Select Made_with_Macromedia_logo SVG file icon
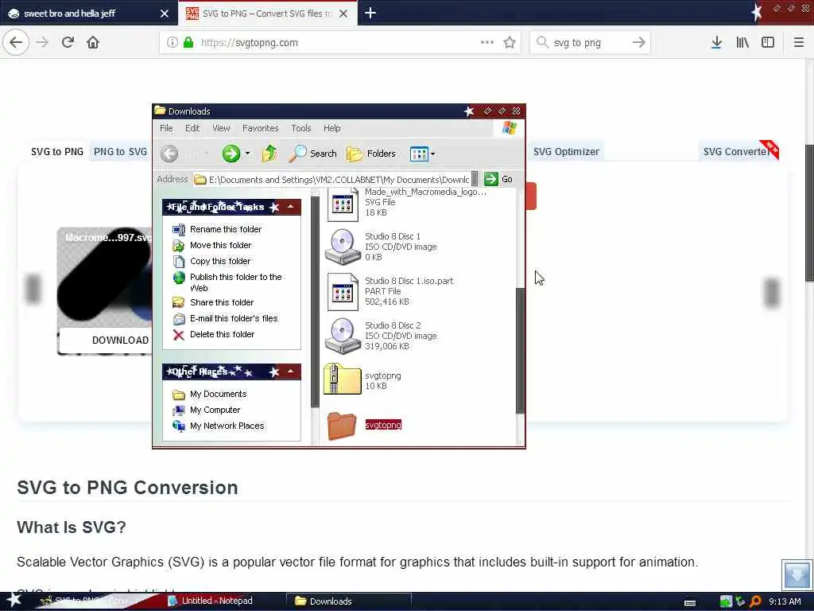This screenshot has width=814, height=611. 343,204
